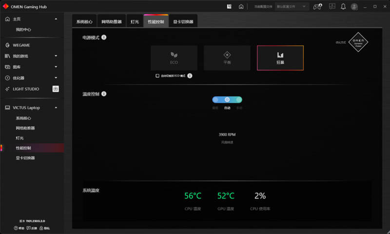Open the notifications bell
Image resolution: width=390 pixels, height=234 pixels.
pyautogui.click(x=343, y=6)
